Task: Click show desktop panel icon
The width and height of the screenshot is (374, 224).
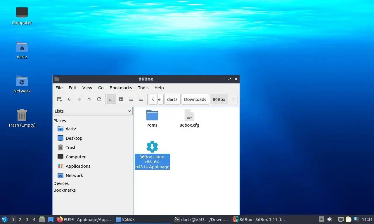Action: pos(51,219)
